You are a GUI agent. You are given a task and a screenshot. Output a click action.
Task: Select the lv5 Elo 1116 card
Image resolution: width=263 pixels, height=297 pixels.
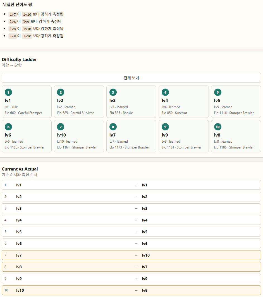[x=236, y=102]
